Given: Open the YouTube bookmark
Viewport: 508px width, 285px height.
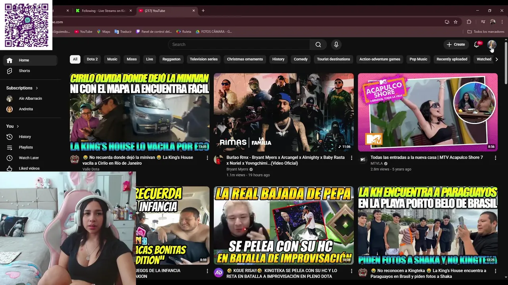Looking at the screenshot, I should pyautogui.click(x=83, y=32).
